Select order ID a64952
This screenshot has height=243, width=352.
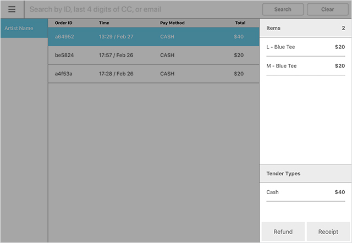point(64,37)
